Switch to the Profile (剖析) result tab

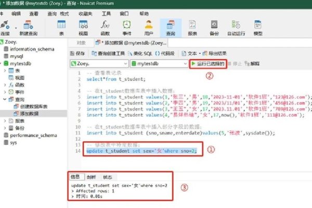(x=92, y=177)
